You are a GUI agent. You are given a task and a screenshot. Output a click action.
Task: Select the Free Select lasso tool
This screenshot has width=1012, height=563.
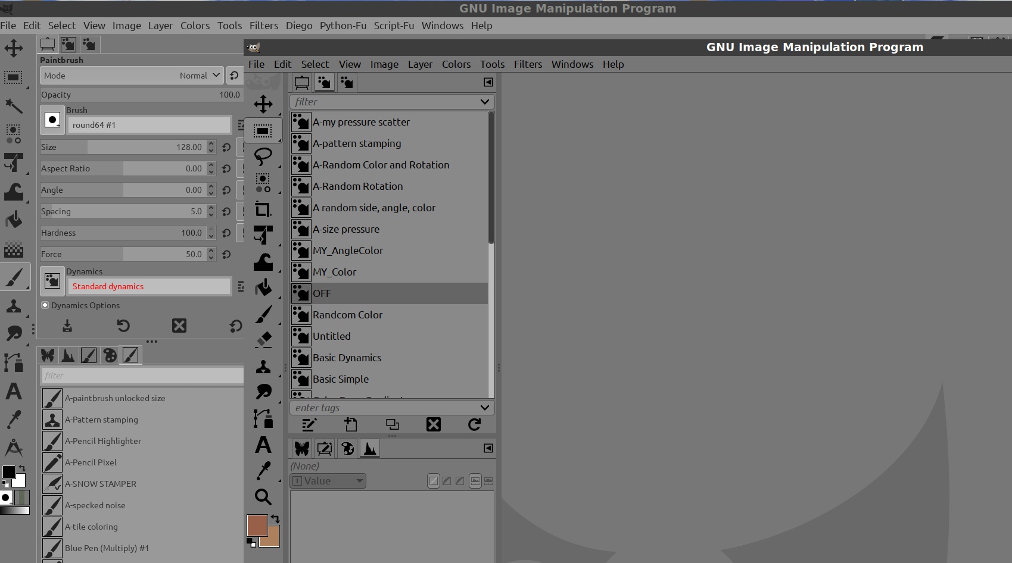pyautogui.click(x=263, y=157)
